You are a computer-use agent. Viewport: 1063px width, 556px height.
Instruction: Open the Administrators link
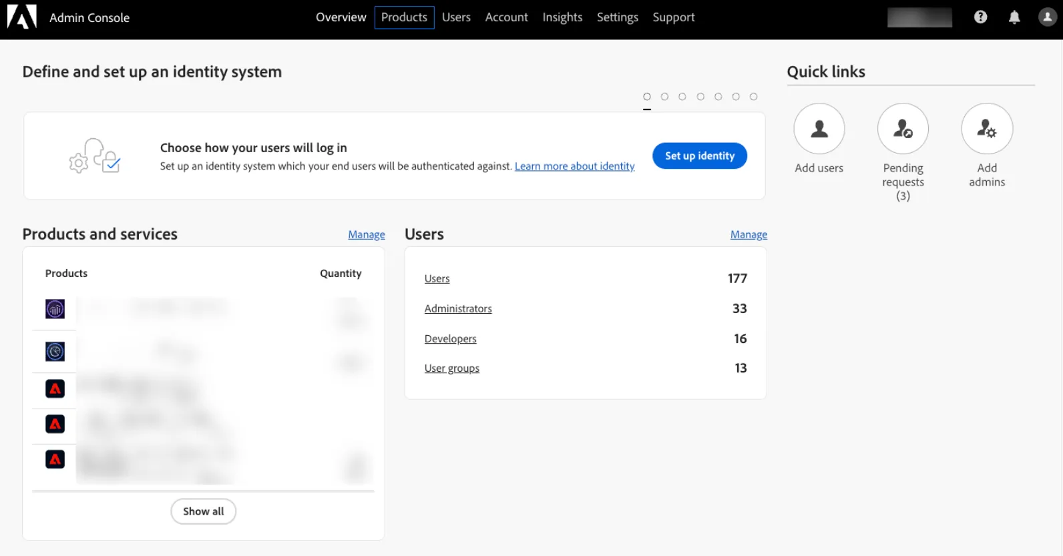pyautogui.click(x=458, y=308)
